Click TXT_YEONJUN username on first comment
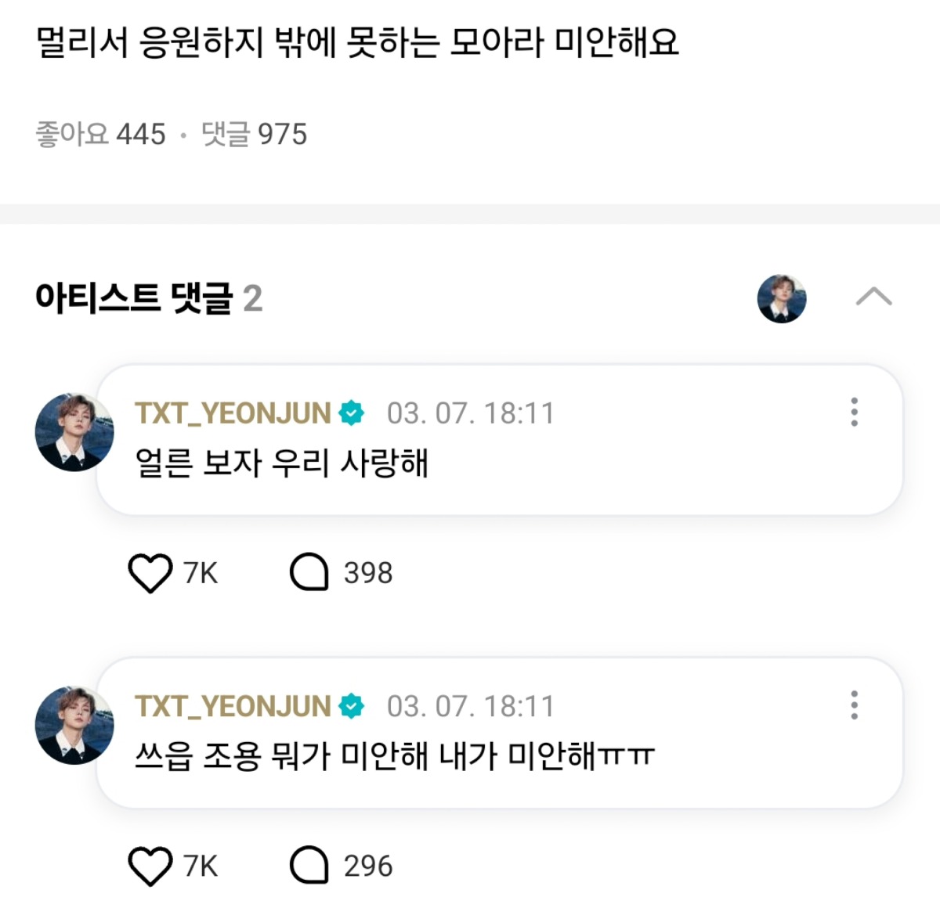Viewport: 940px width, 919px height. 233,413
